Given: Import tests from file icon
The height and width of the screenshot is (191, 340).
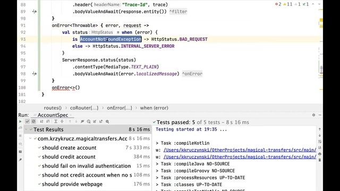Looking at the screenshot, I should [95, 121].
